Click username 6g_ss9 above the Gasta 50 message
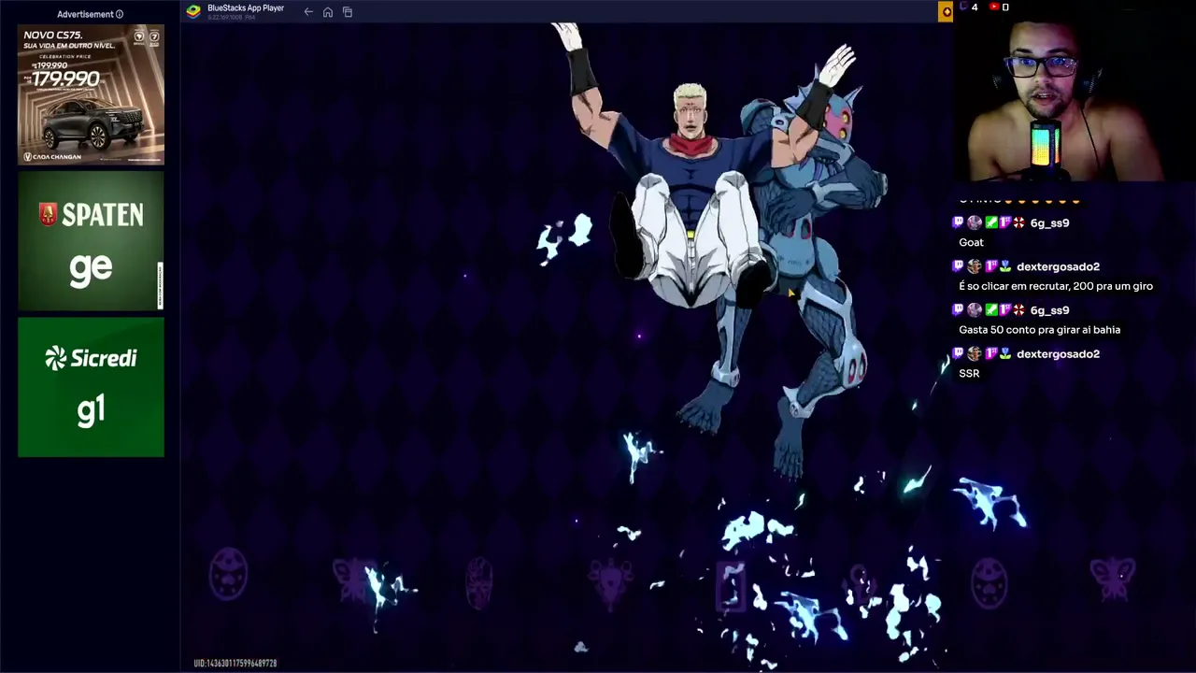 coord(1049,310)
